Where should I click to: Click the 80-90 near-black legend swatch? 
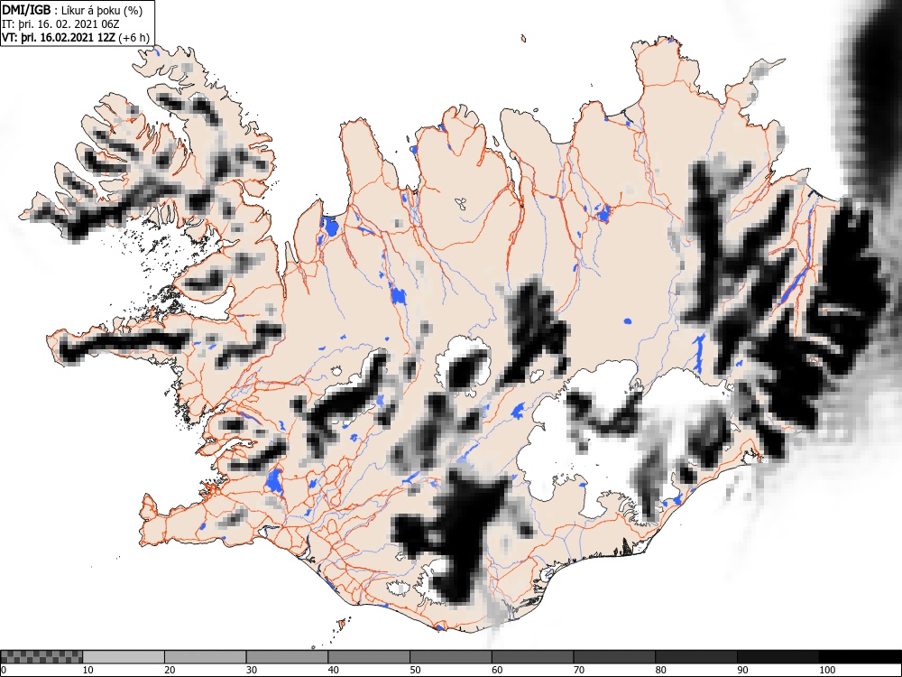click(x=696, y=657)
